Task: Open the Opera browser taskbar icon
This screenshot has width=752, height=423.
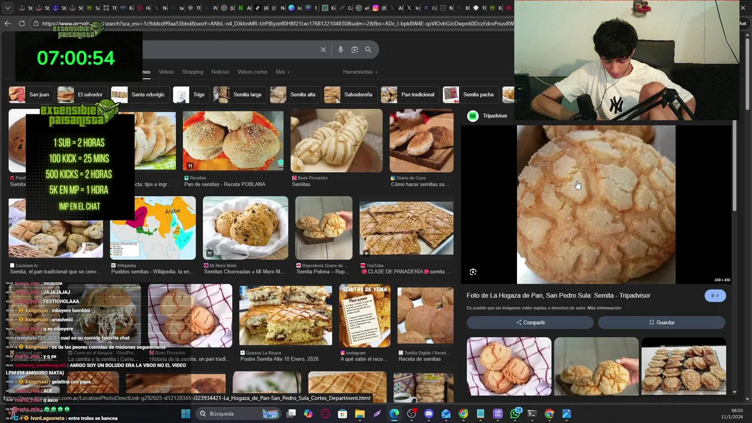Action: 325,414
